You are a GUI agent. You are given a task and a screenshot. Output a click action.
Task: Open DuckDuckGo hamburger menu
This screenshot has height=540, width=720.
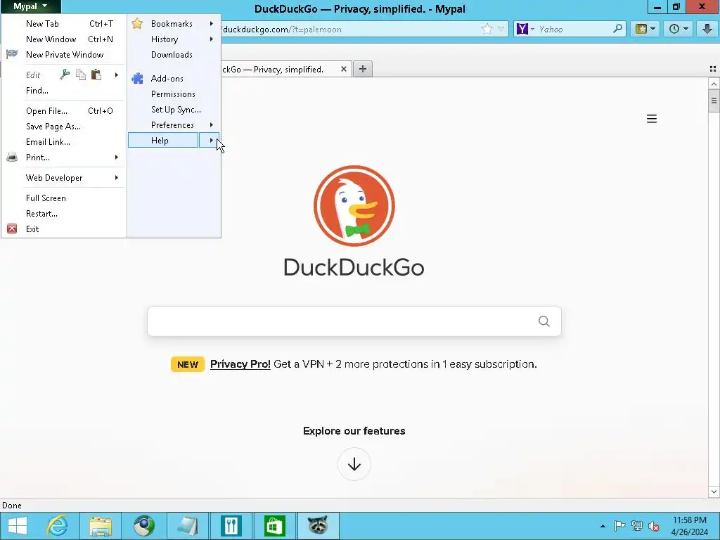(652, 119)
